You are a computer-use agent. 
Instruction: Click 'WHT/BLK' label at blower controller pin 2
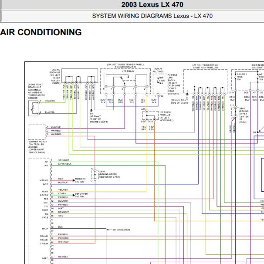coord(56,131)
